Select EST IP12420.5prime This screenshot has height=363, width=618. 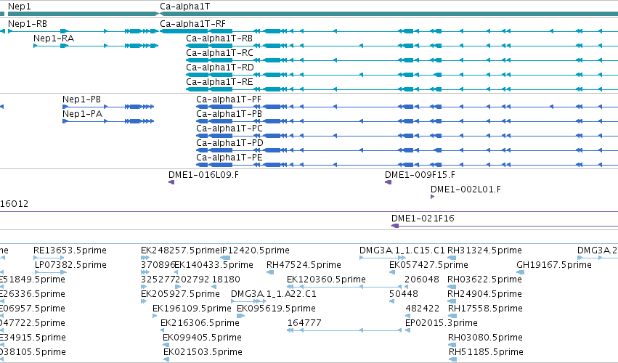coord(255,250)
